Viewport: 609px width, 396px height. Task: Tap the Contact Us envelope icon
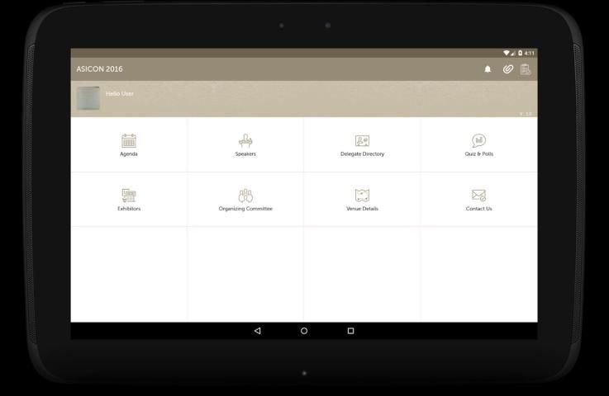tap(478, 196)
